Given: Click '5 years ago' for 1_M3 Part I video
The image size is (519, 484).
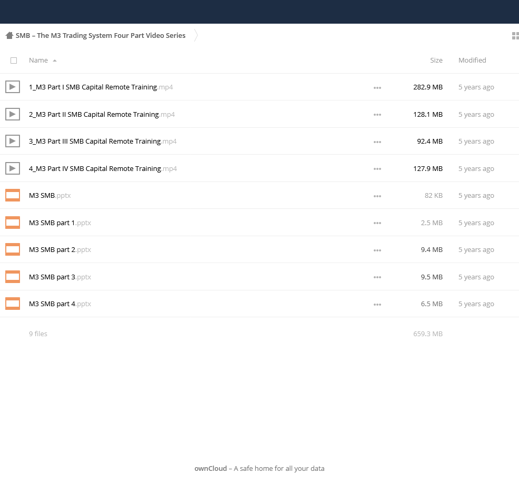Looking at the screenshot, I should click(x=476, y=87).
